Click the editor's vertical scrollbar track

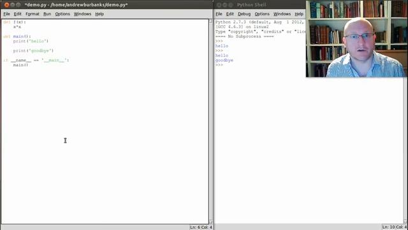pos(211,121)
